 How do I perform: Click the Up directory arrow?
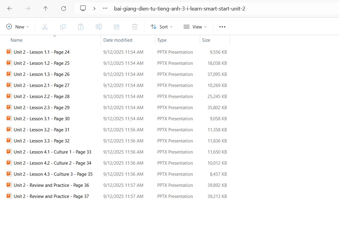[46, 8]
